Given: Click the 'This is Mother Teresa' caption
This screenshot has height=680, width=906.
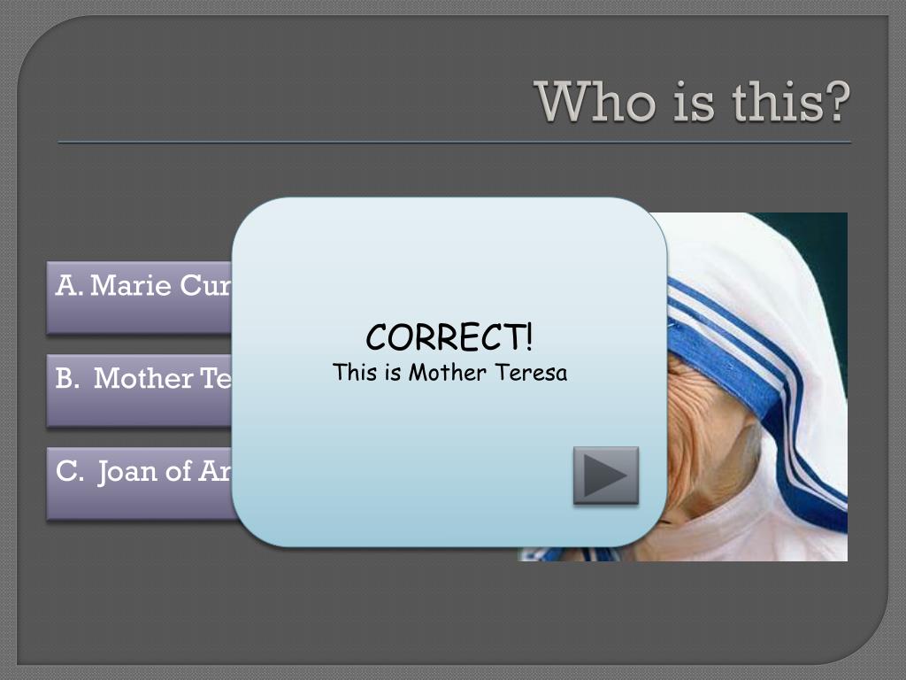Looking at the screenshot, I should click(449, 373).
